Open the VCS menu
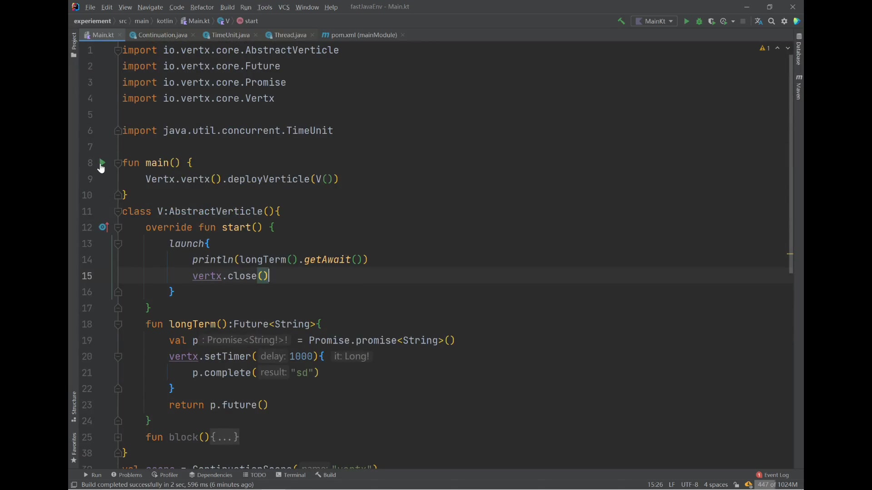This screenshot has height=490, width=872. (x=284, y=7)
